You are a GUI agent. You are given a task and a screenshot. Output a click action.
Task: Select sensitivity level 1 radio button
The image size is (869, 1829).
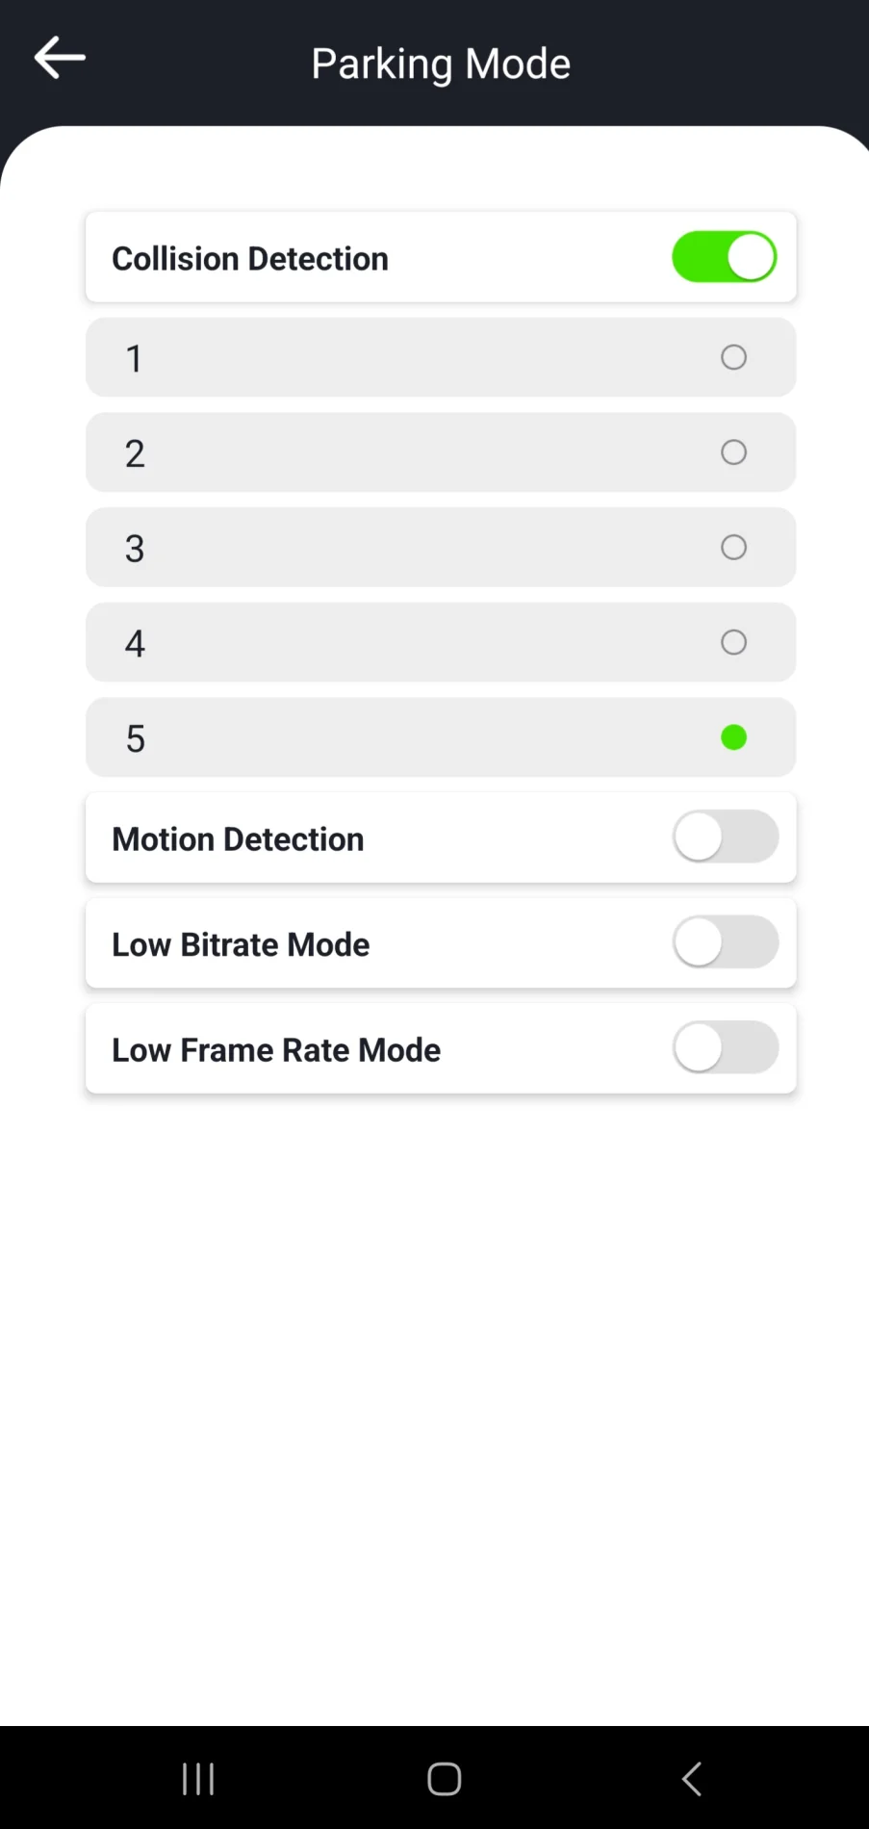(x=733, y=357)
